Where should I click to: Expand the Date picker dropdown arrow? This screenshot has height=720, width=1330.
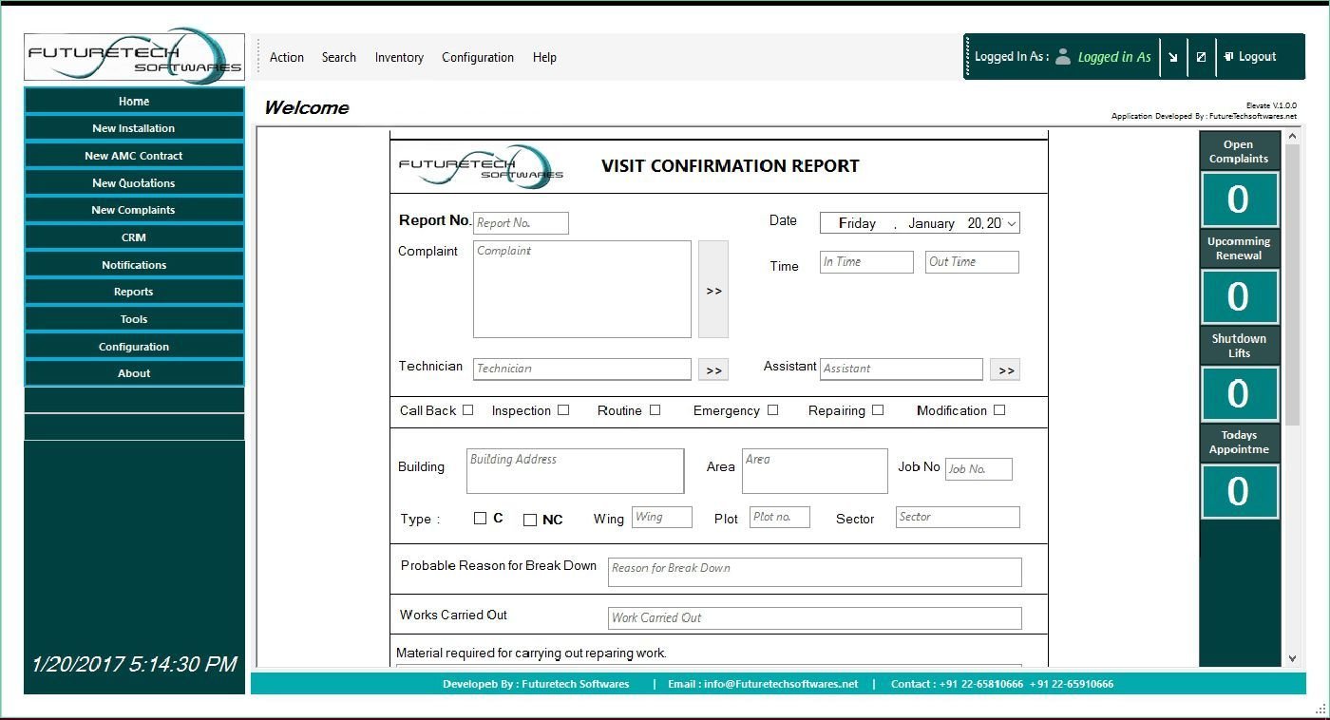tap(1012, 223)
